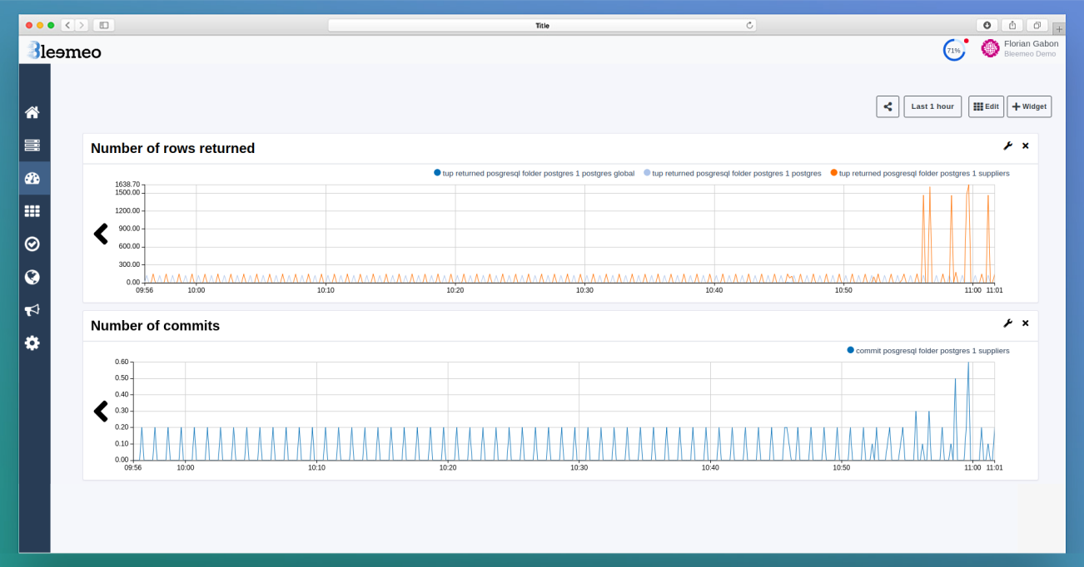Collapse the commits chart with left chevron
This screenshot has height=567, width=1084.
101,411
